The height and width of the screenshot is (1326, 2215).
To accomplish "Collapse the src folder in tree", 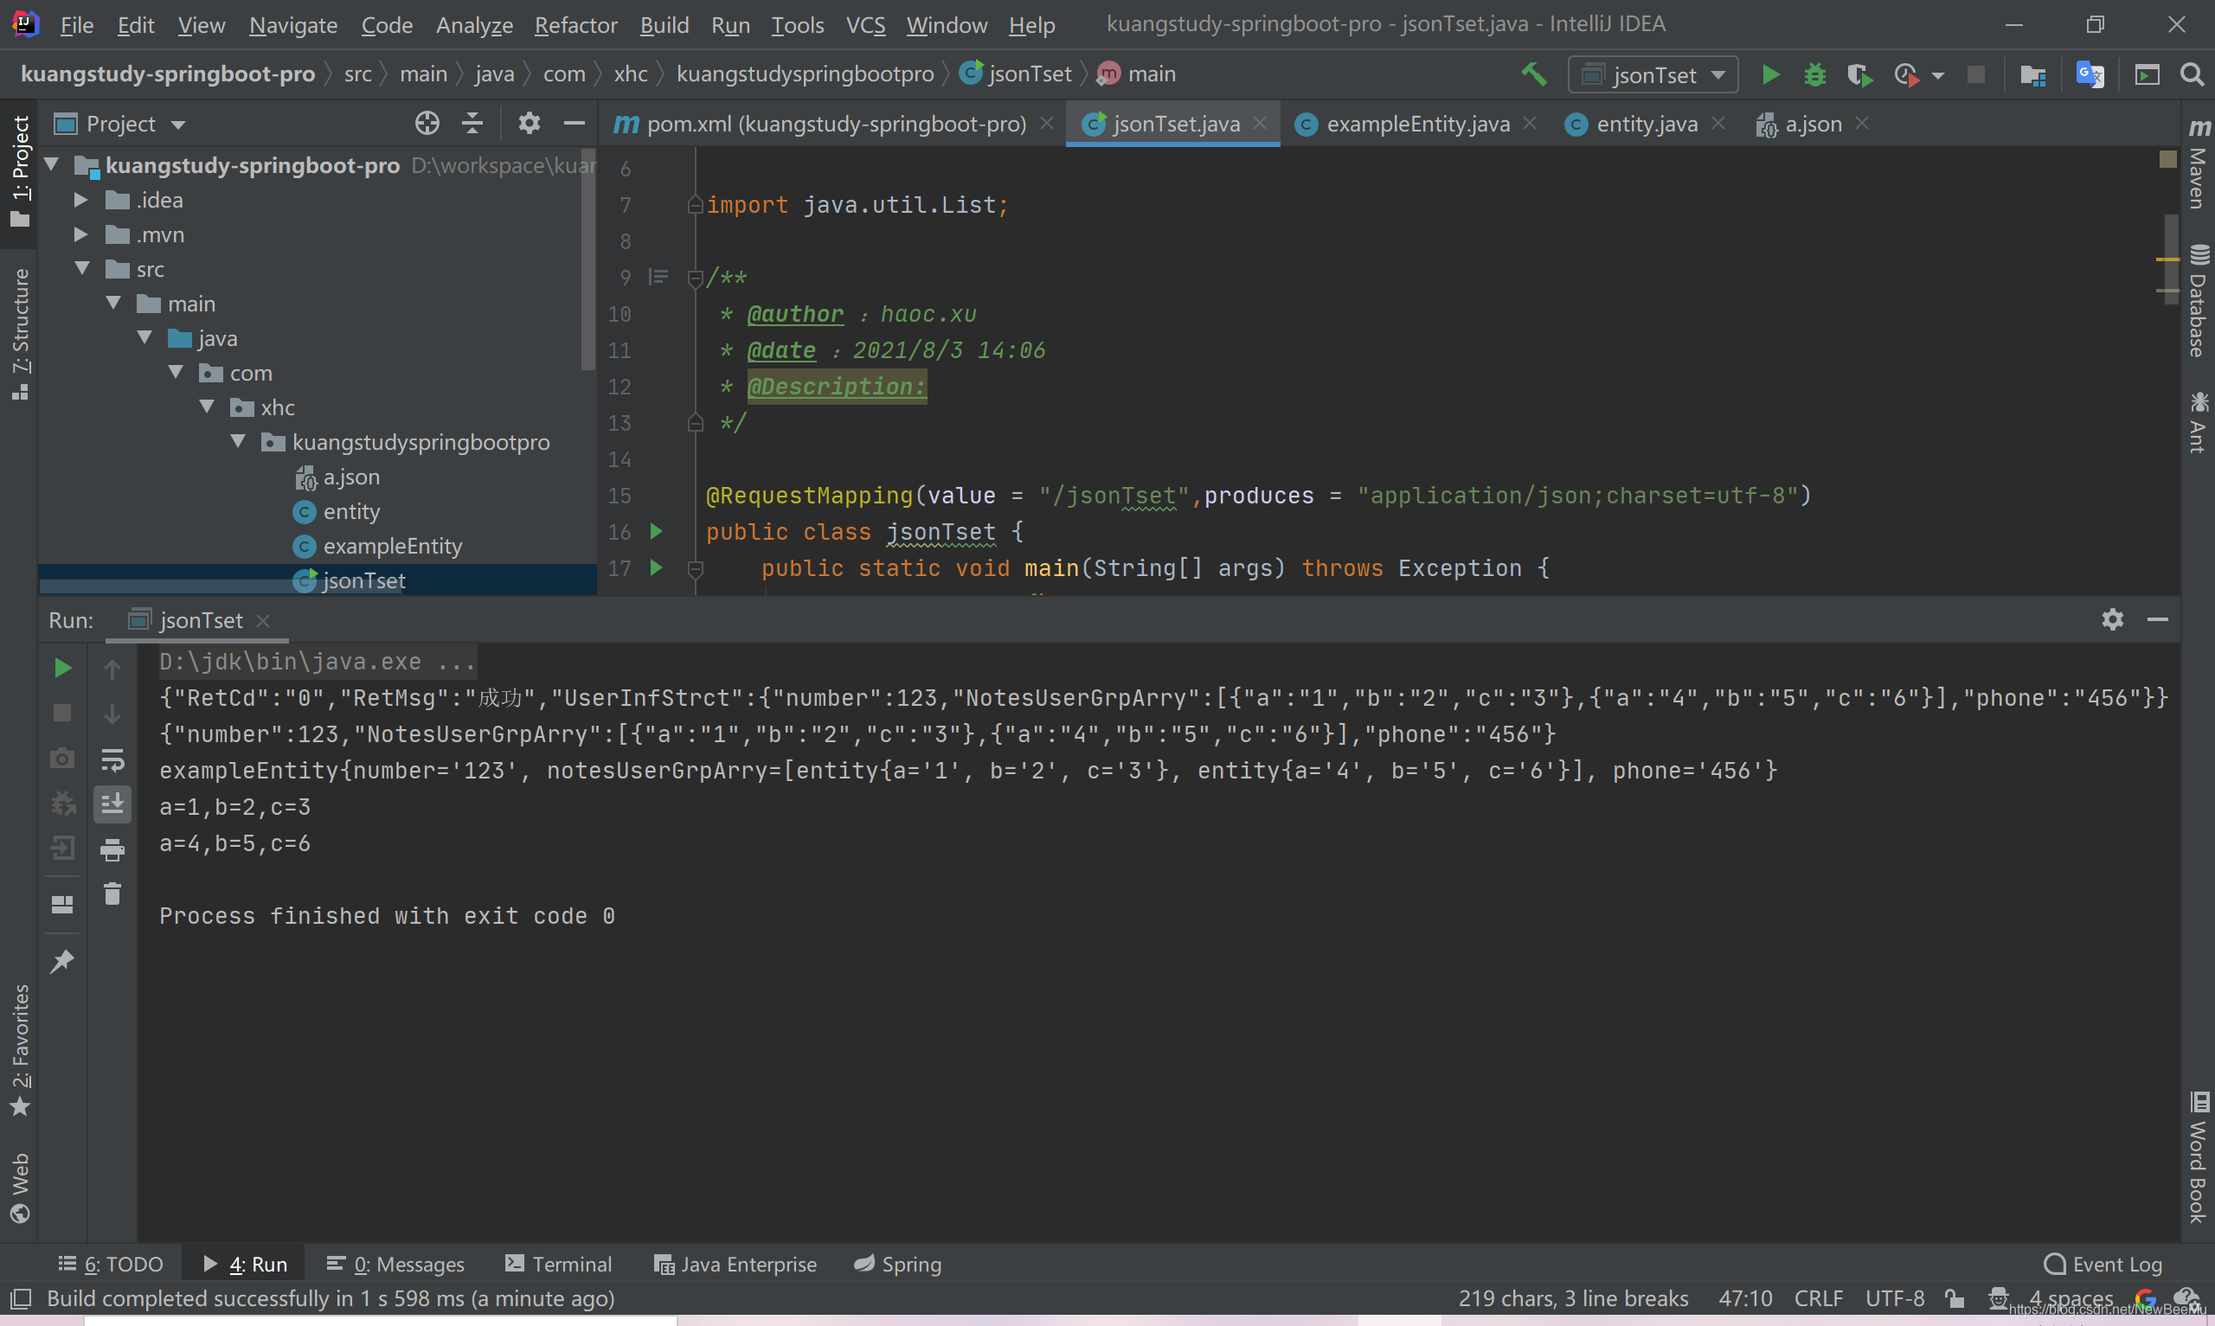I will [82, 269].
